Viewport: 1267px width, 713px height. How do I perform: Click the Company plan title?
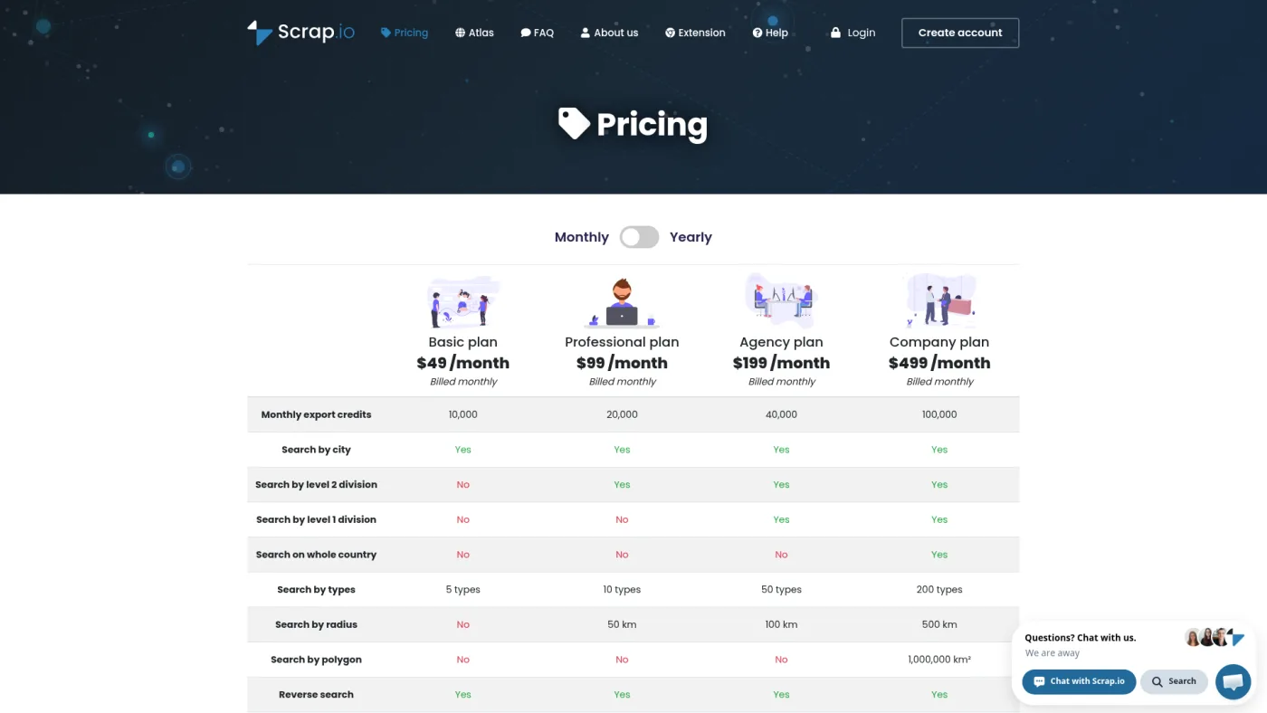939,342
